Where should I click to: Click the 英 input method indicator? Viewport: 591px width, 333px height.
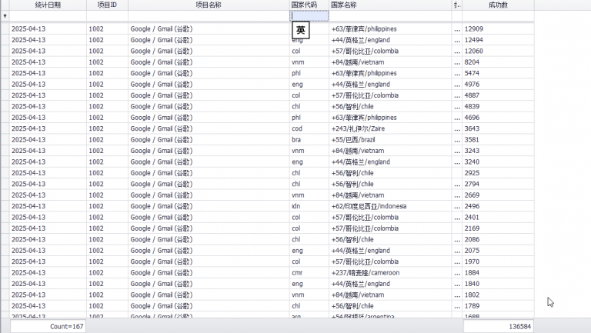(300, 30)
